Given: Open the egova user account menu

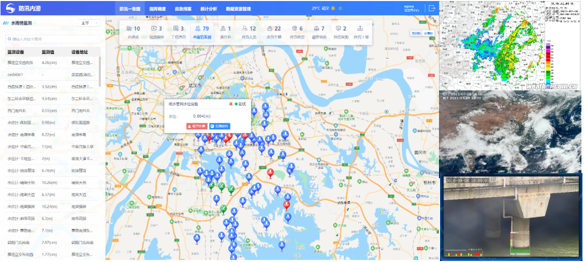Looking at the screenshot, I should pos(411,8).
